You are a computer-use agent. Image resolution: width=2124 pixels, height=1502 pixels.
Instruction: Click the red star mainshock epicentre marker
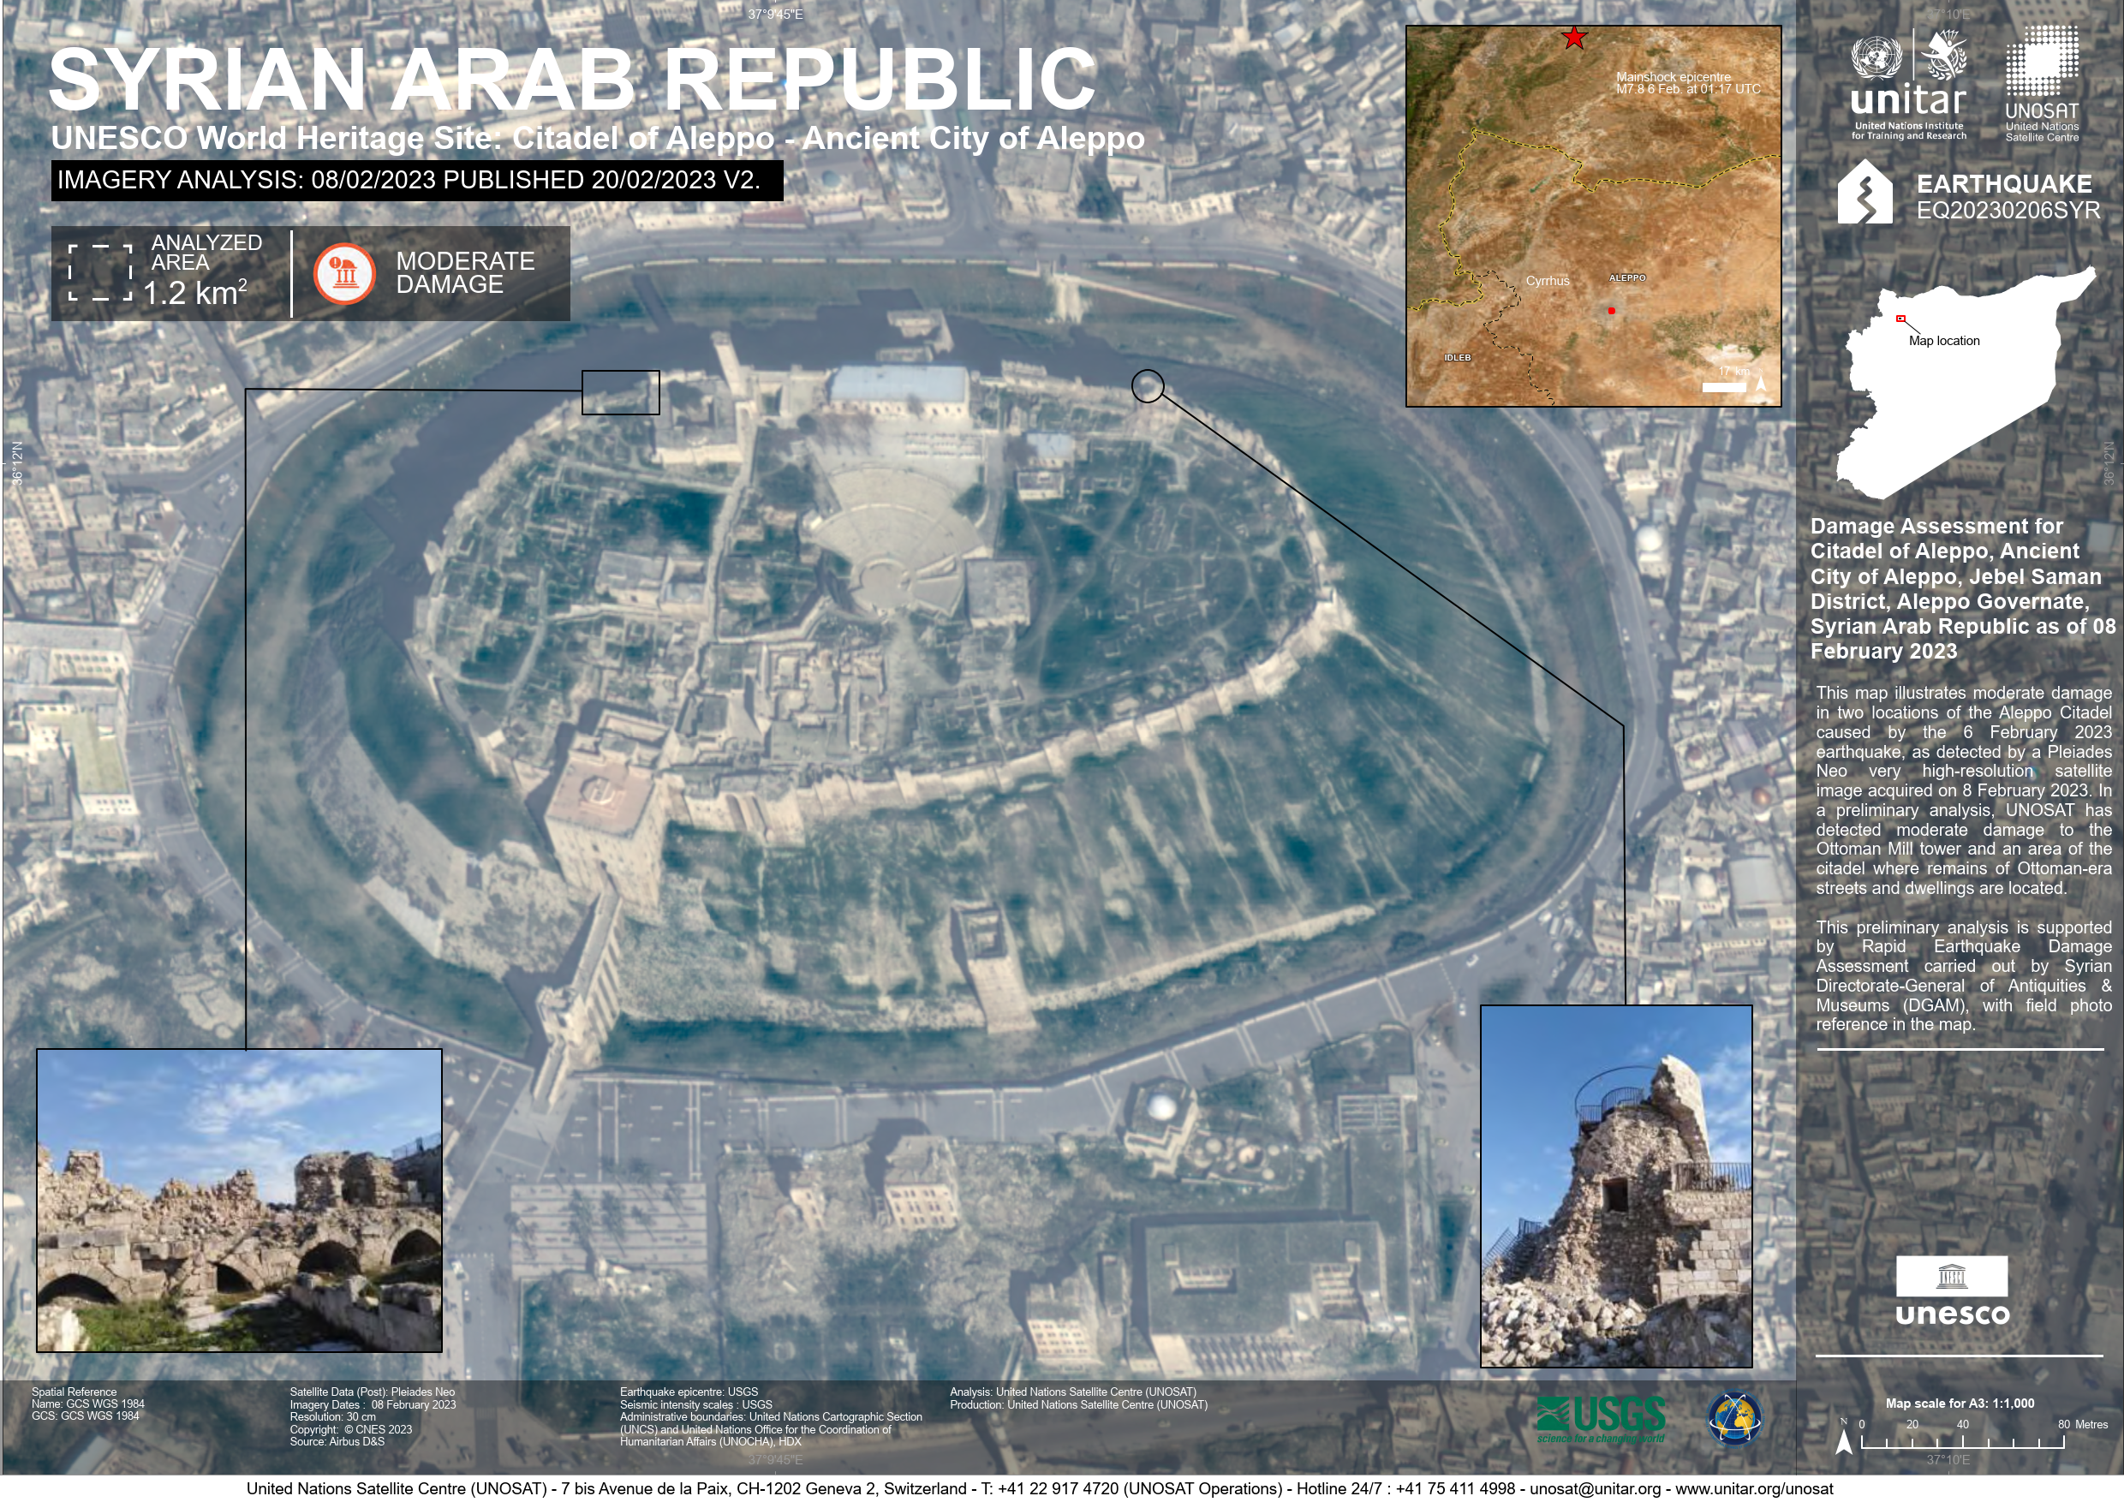[x=1573, y=38]
